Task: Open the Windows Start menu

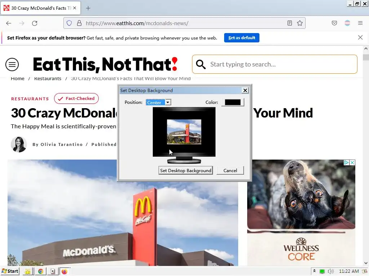Action: (x=10, y=271)
